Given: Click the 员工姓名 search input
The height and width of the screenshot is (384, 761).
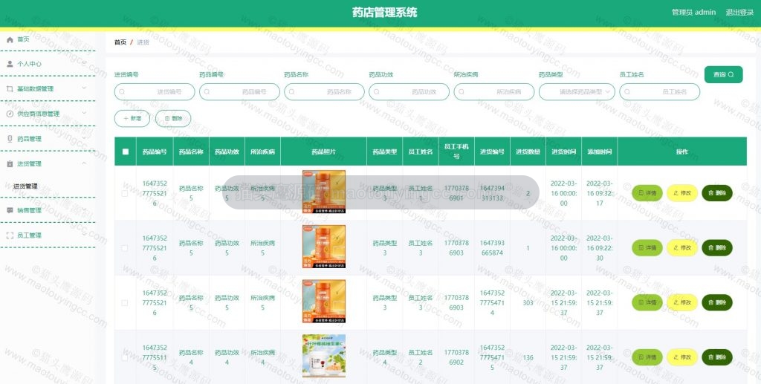Looking at the screenshot, I should click(x=660, y=91).
